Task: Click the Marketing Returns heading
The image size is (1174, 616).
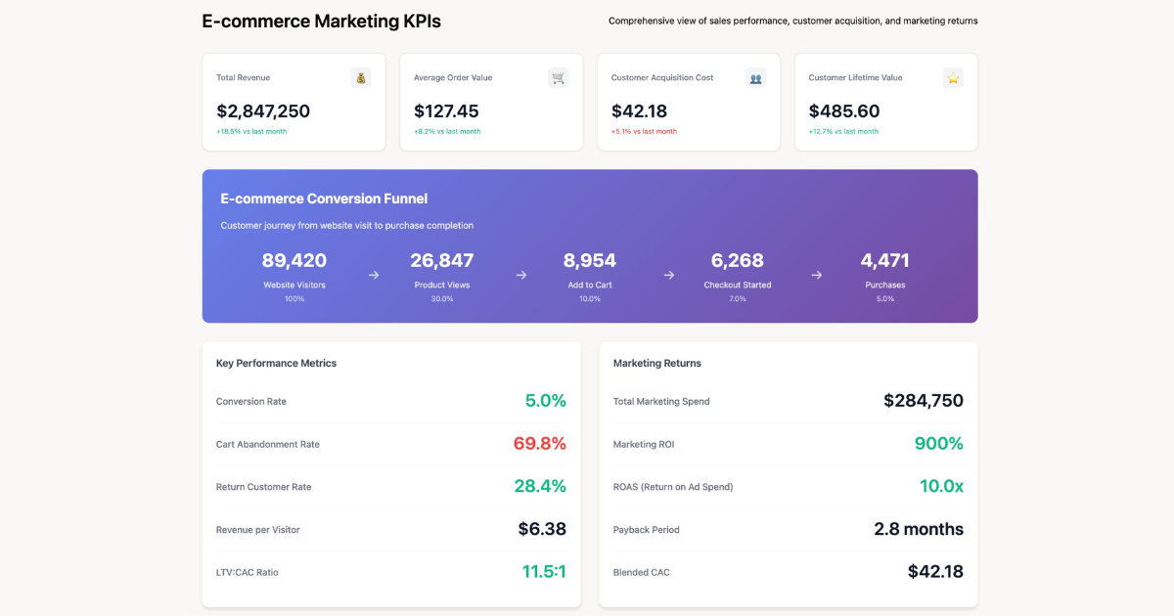Action: click(657, 363)
